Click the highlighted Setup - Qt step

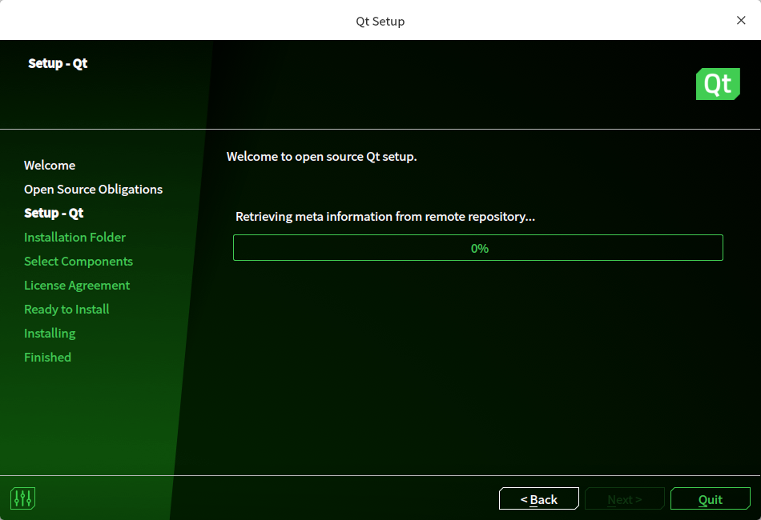(x=54, y=213)
